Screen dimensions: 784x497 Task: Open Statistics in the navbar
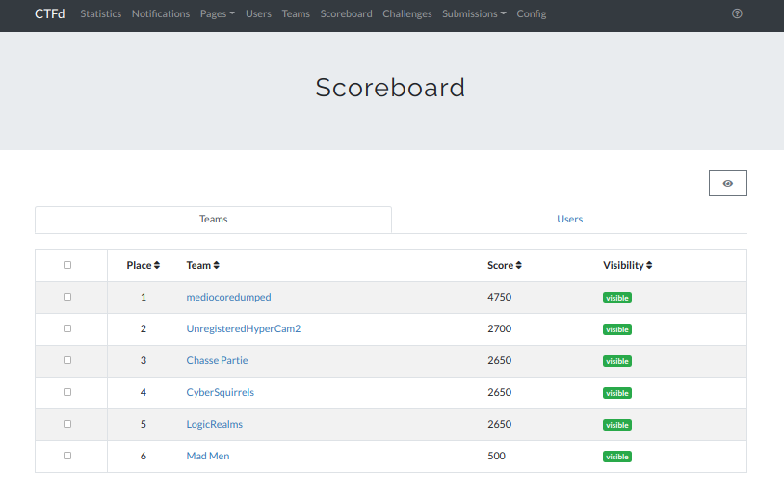pos(100,14)
